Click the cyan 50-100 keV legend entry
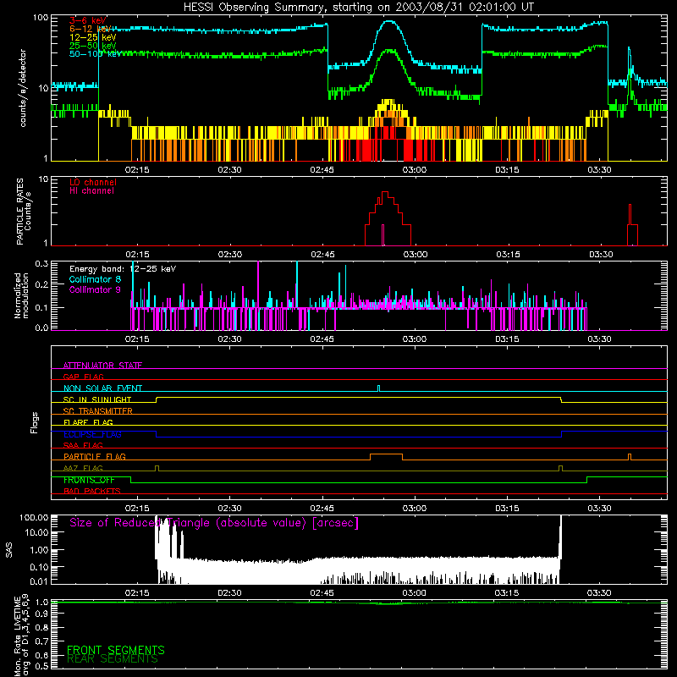Viewport: 677px width, 677px height. point(94,54)
